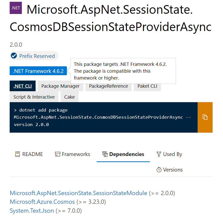Click the Used By fork icon

point(159,154)
